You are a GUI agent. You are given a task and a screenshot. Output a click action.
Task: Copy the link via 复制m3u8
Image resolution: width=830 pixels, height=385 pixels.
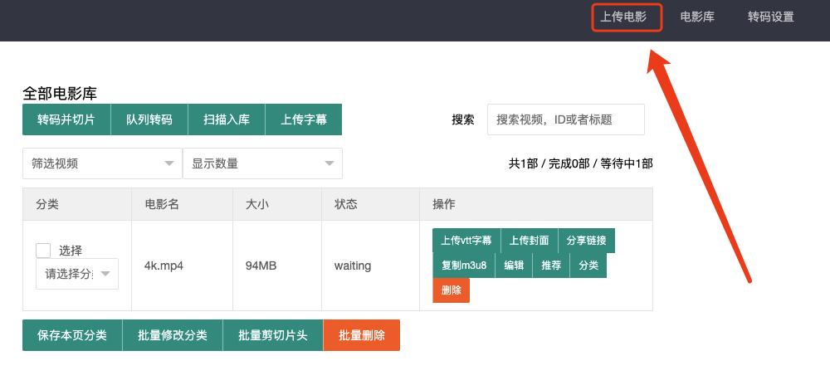(463, 266)
